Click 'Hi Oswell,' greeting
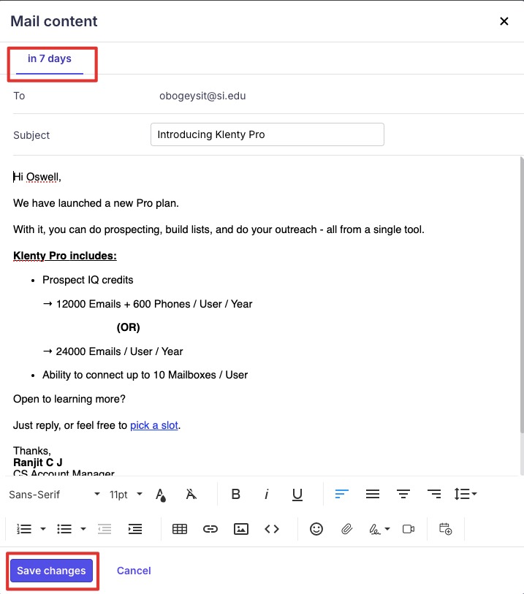Viewport: 524px width, 594px height. (37, 177)
